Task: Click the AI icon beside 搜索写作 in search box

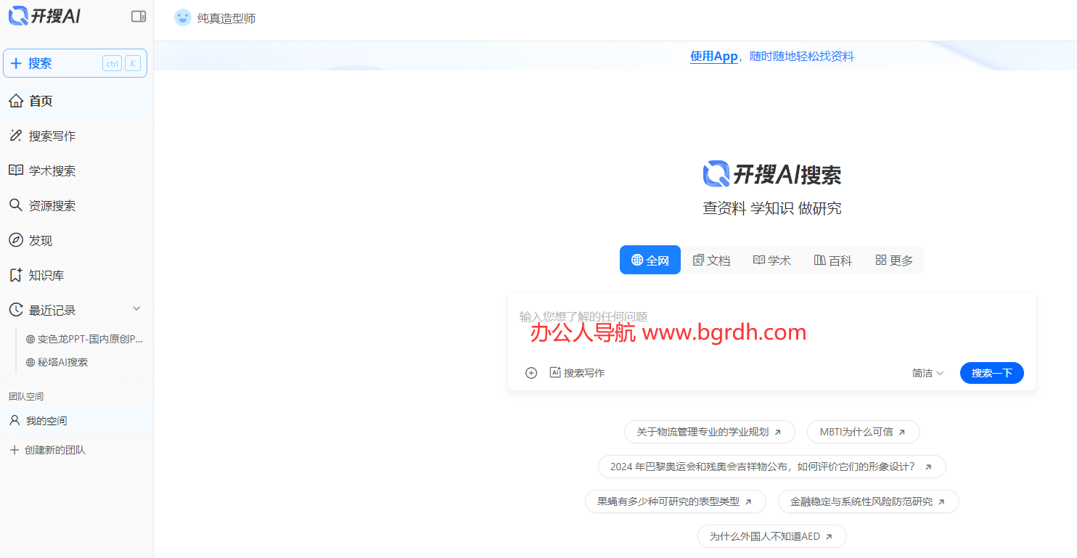Action: (x=555, y=372)
